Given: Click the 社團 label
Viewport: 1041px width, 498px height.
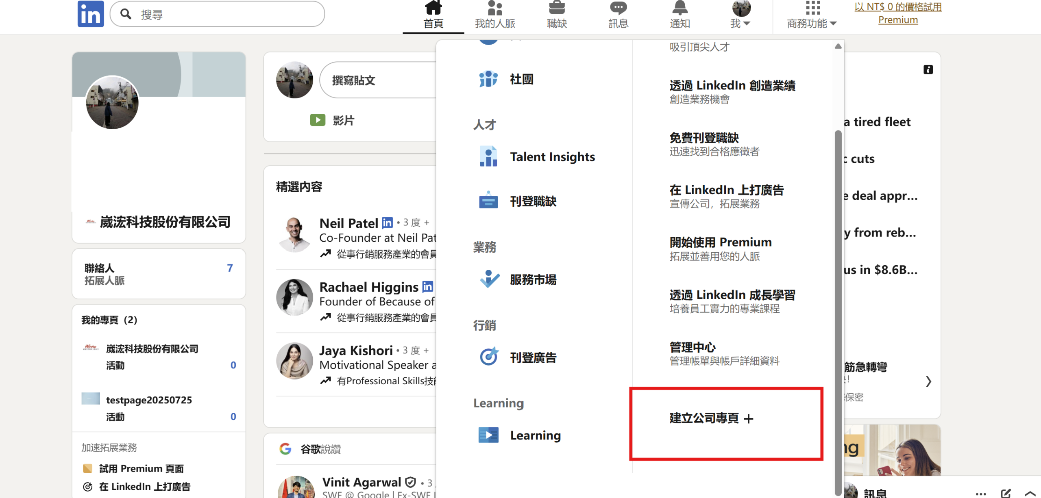Looking at the screenshot, I should [x=522, y=79].
